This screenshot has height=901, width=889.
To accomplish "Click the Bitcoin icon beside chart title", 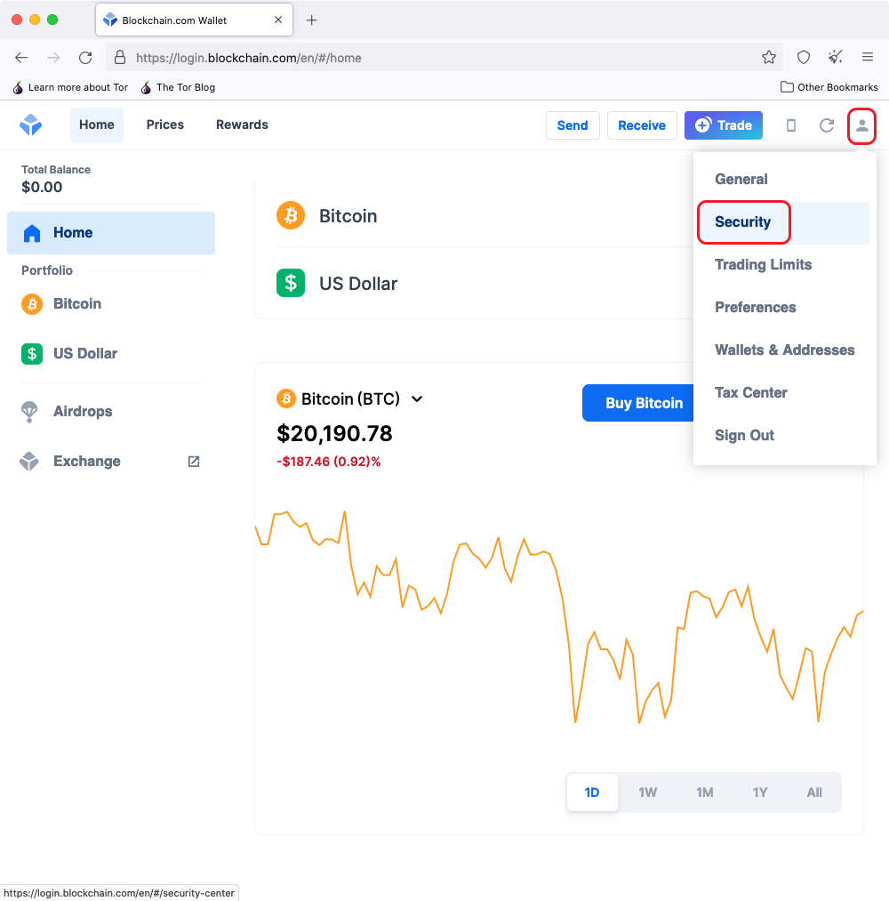I will coord(286,398).
